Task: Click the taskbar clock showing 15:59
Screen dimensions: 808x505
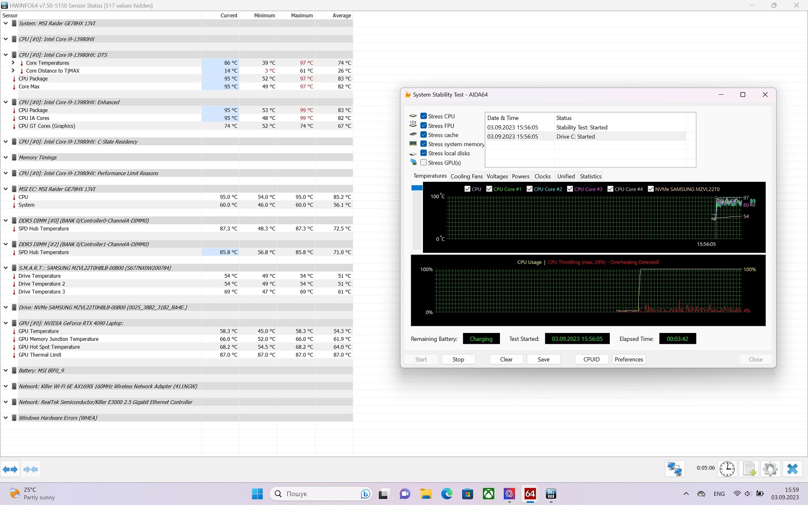Action: point(785,494)
